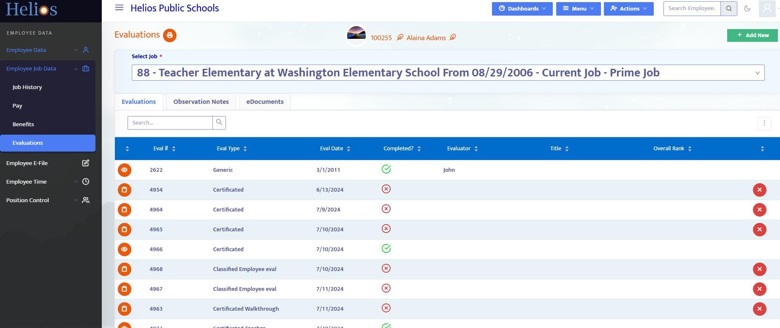This screenshot has height=328, width=780.
Task: Open evaluation 4967 using its orange clipboard icon
Action: click(125, 289)
